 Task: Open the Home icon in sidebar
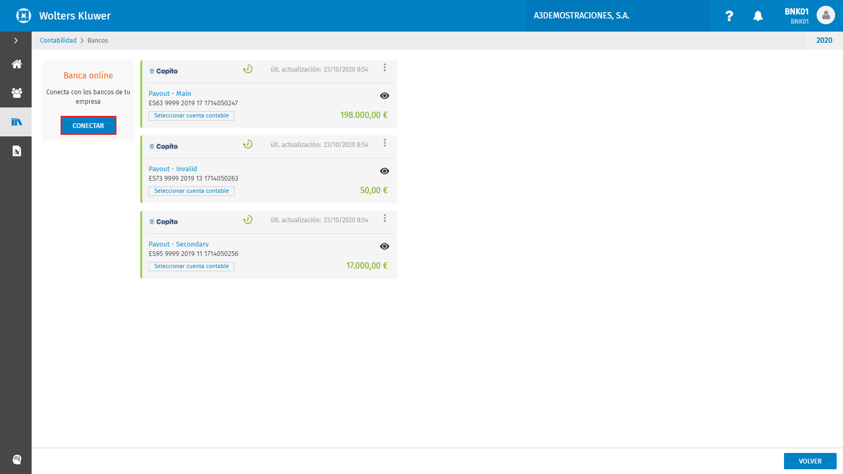click(x=17, y=64)
